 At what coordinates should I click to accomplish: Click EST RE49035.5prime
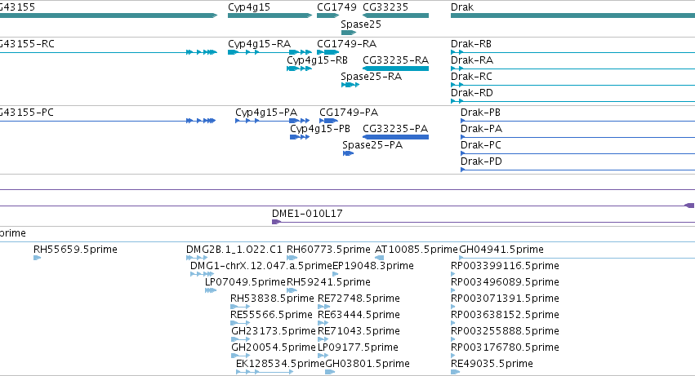[x=455, y=372]
